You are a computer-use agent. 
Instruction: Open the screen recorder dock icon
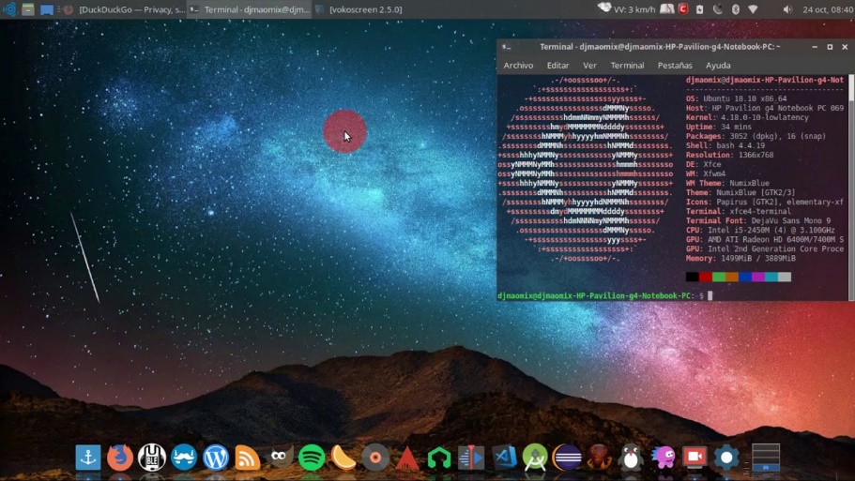pyautogui.click(x=695, y=458)
